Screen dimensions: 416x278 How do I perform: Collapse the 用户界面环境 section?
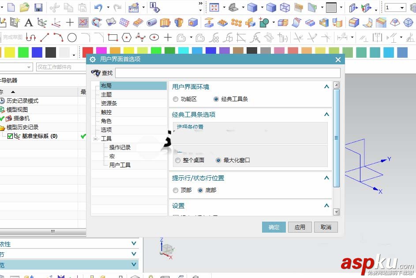326,86
